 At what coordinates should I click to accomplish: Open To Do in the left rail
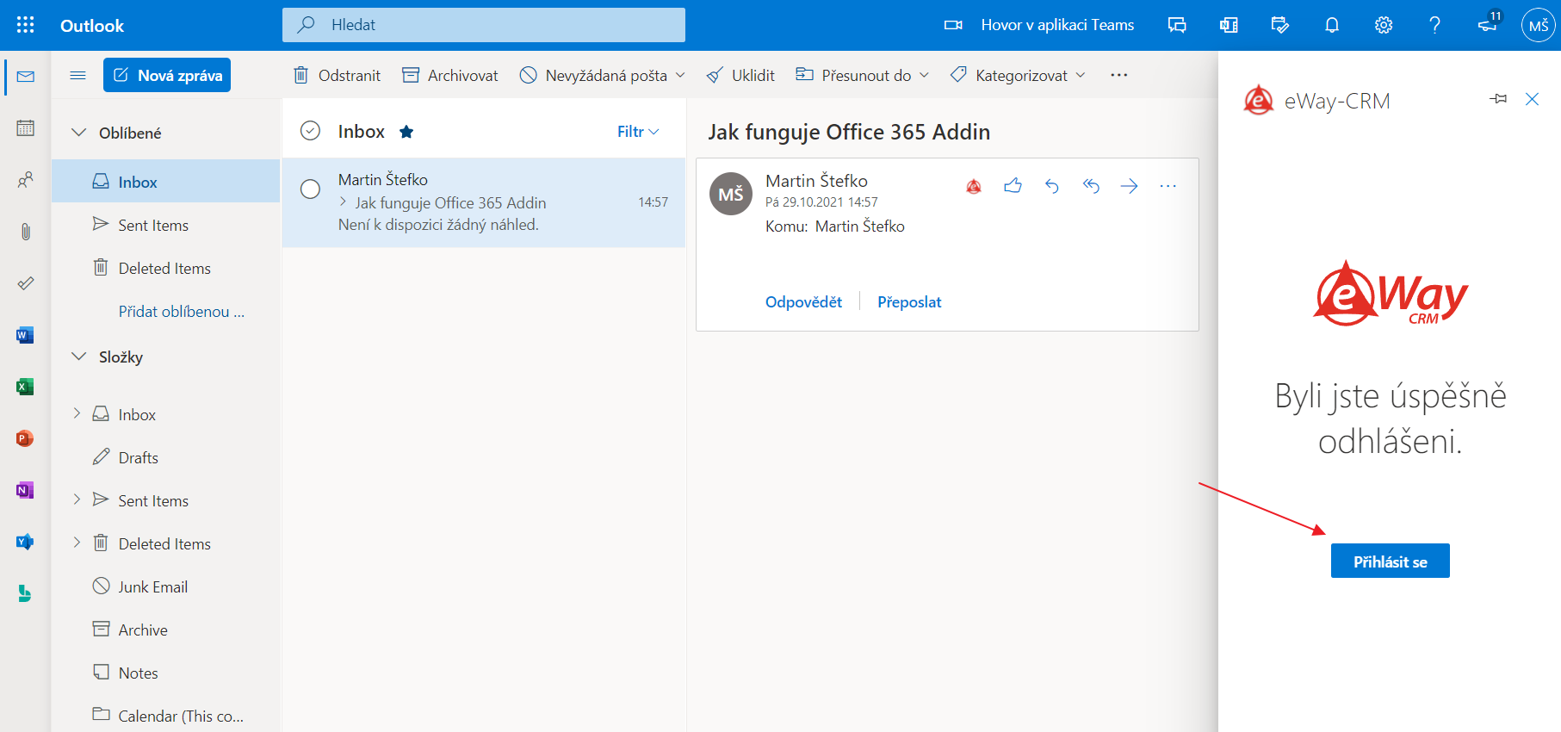tap(25, 283)
